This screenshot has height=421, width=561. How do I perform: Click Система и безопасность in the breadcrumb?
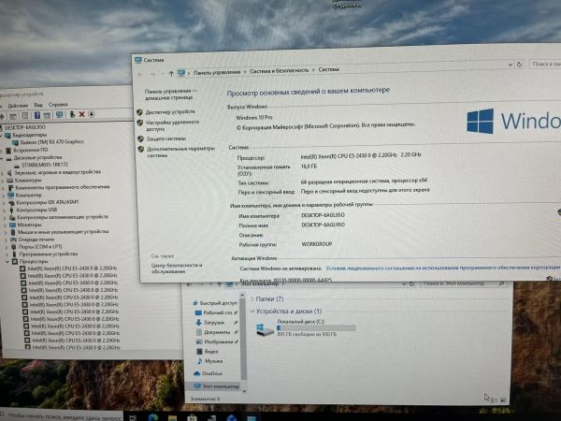tap(279, 70)
